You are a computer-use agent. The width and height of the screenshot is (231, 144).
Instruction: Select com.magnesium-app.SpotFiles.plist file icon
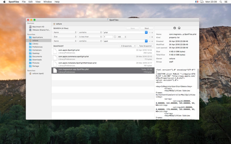[x=55, y=71]
